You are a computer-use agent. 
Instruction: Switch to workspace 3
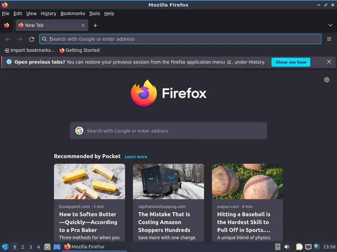31,247
